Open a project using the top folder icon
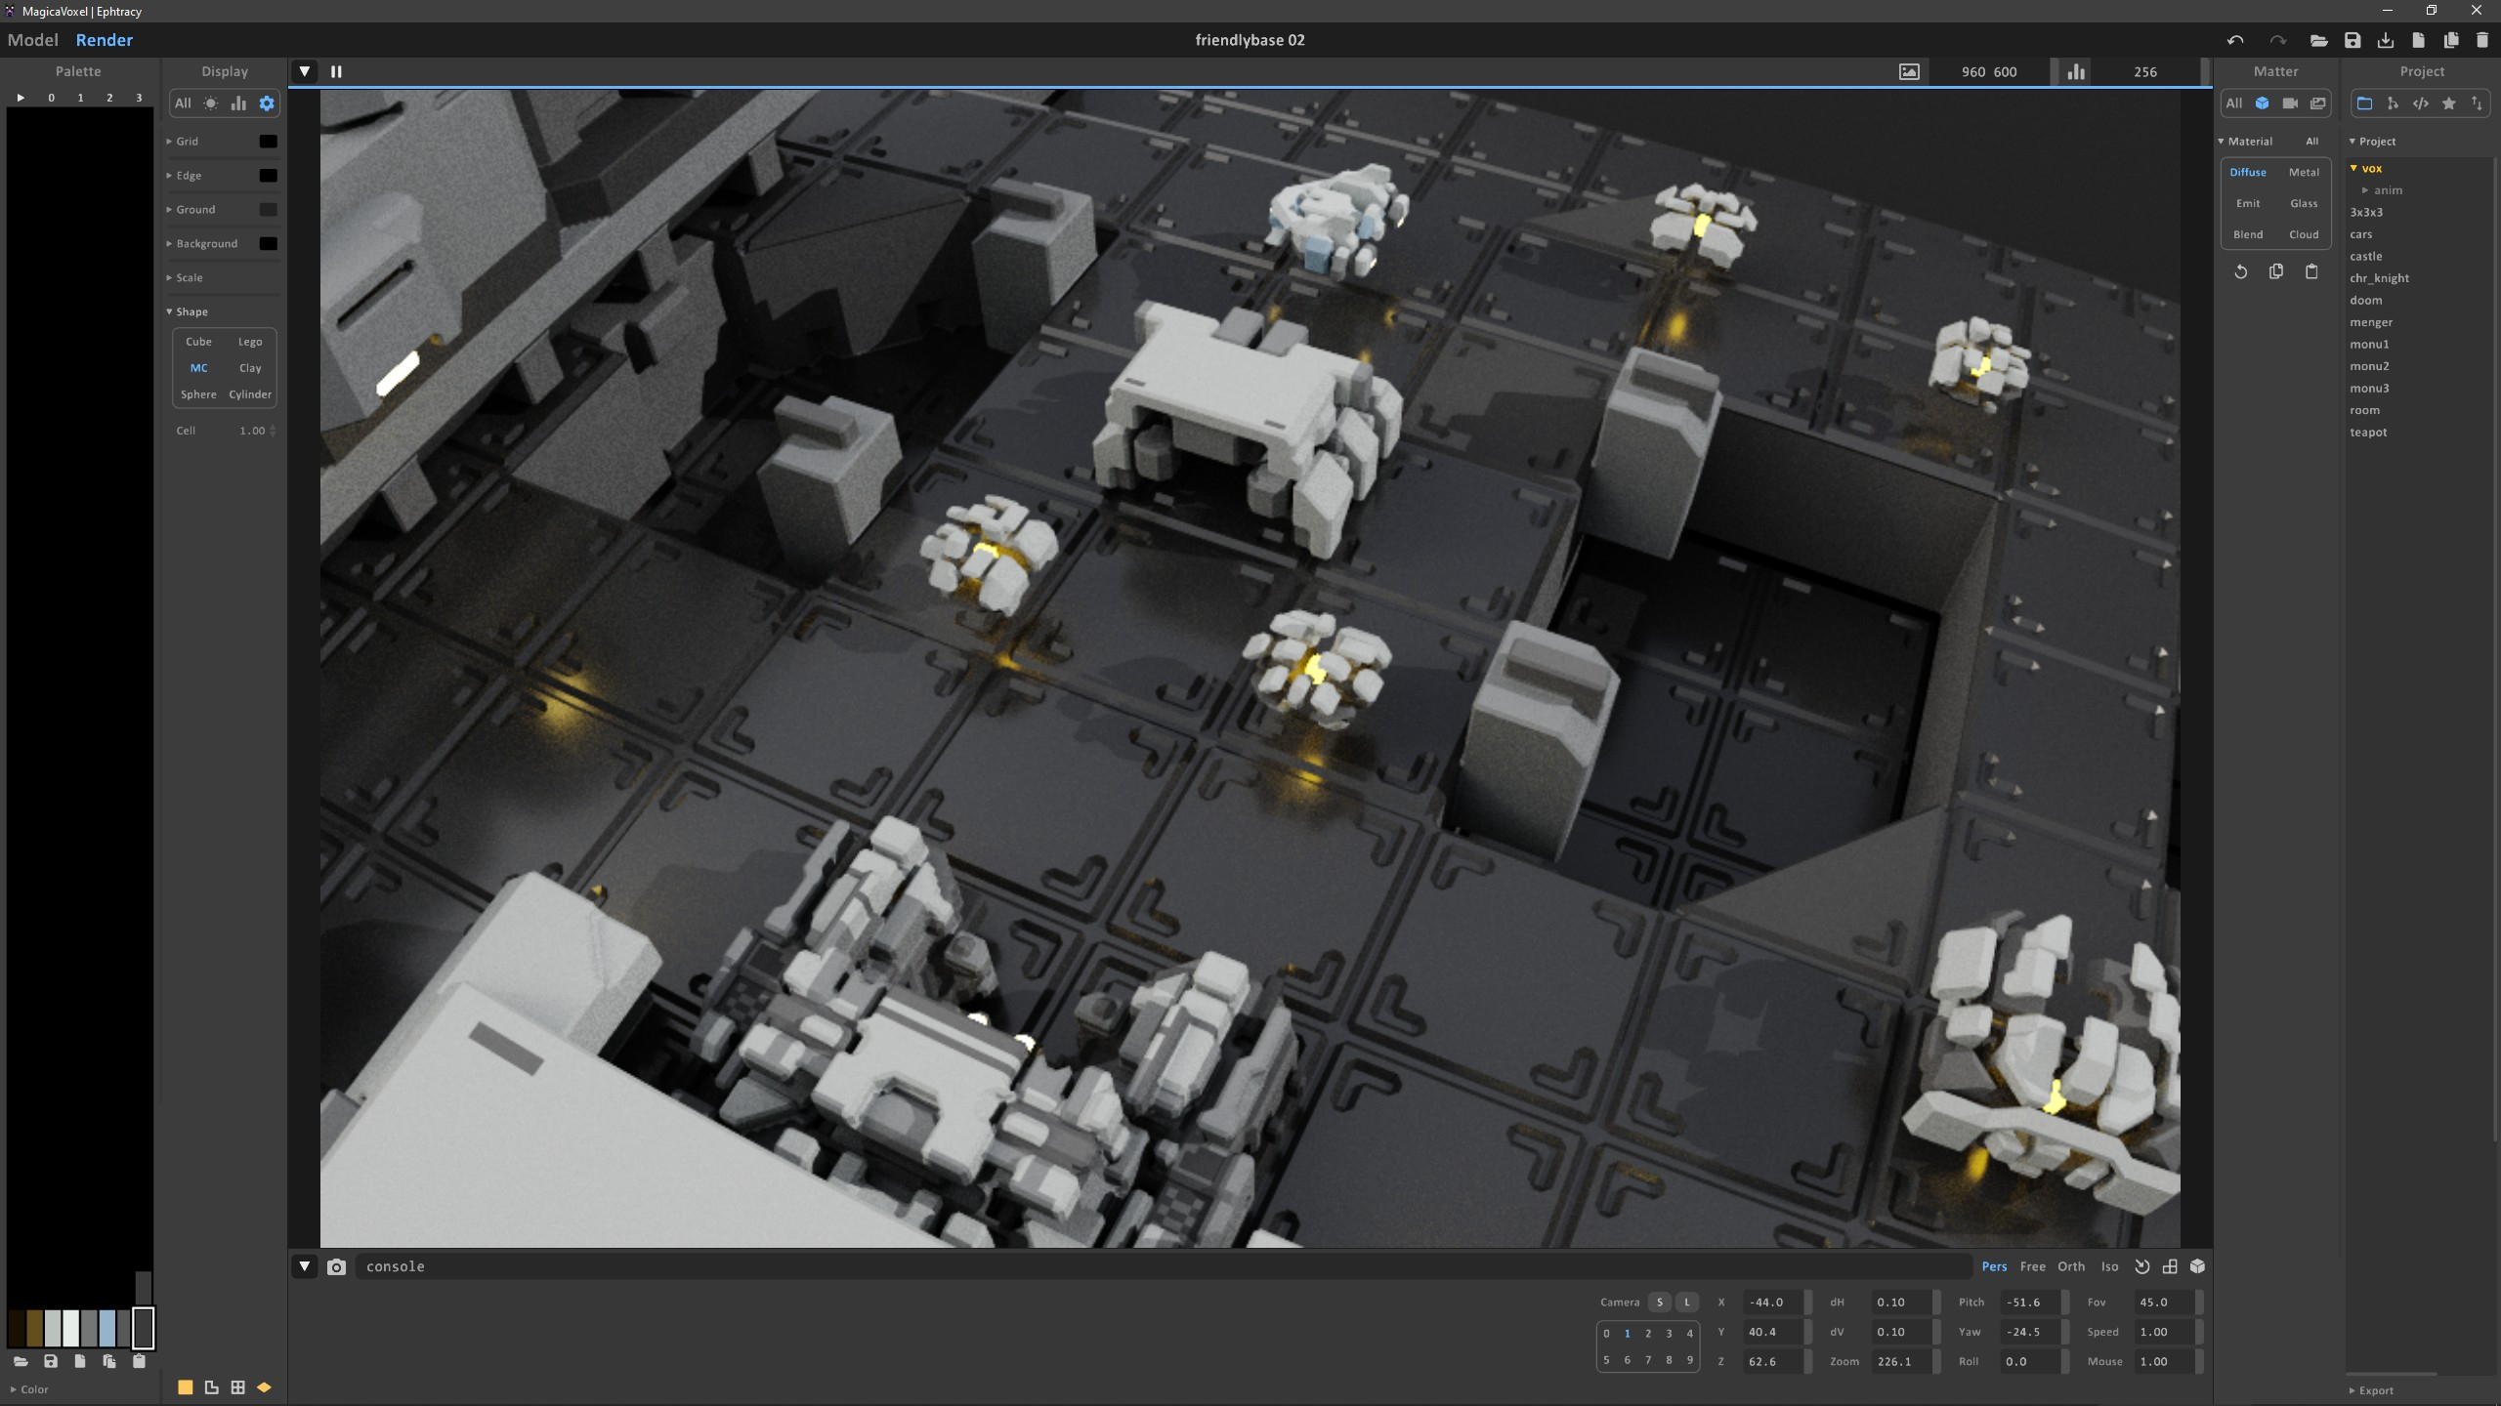Viewport: 2501px width, 1406px height. pos(2318,40)
